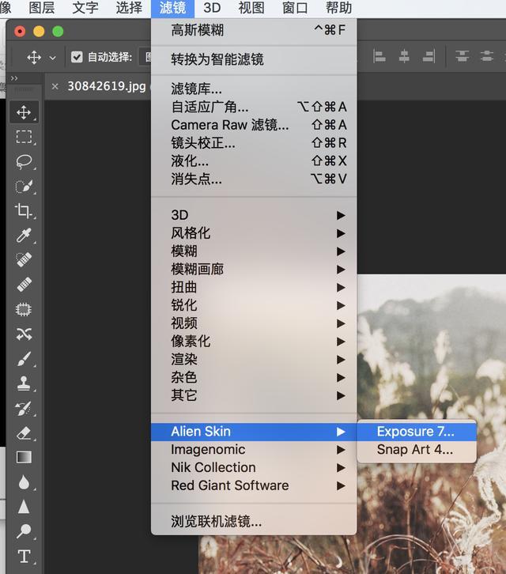Open the 文字 menu

coord(85,8)
